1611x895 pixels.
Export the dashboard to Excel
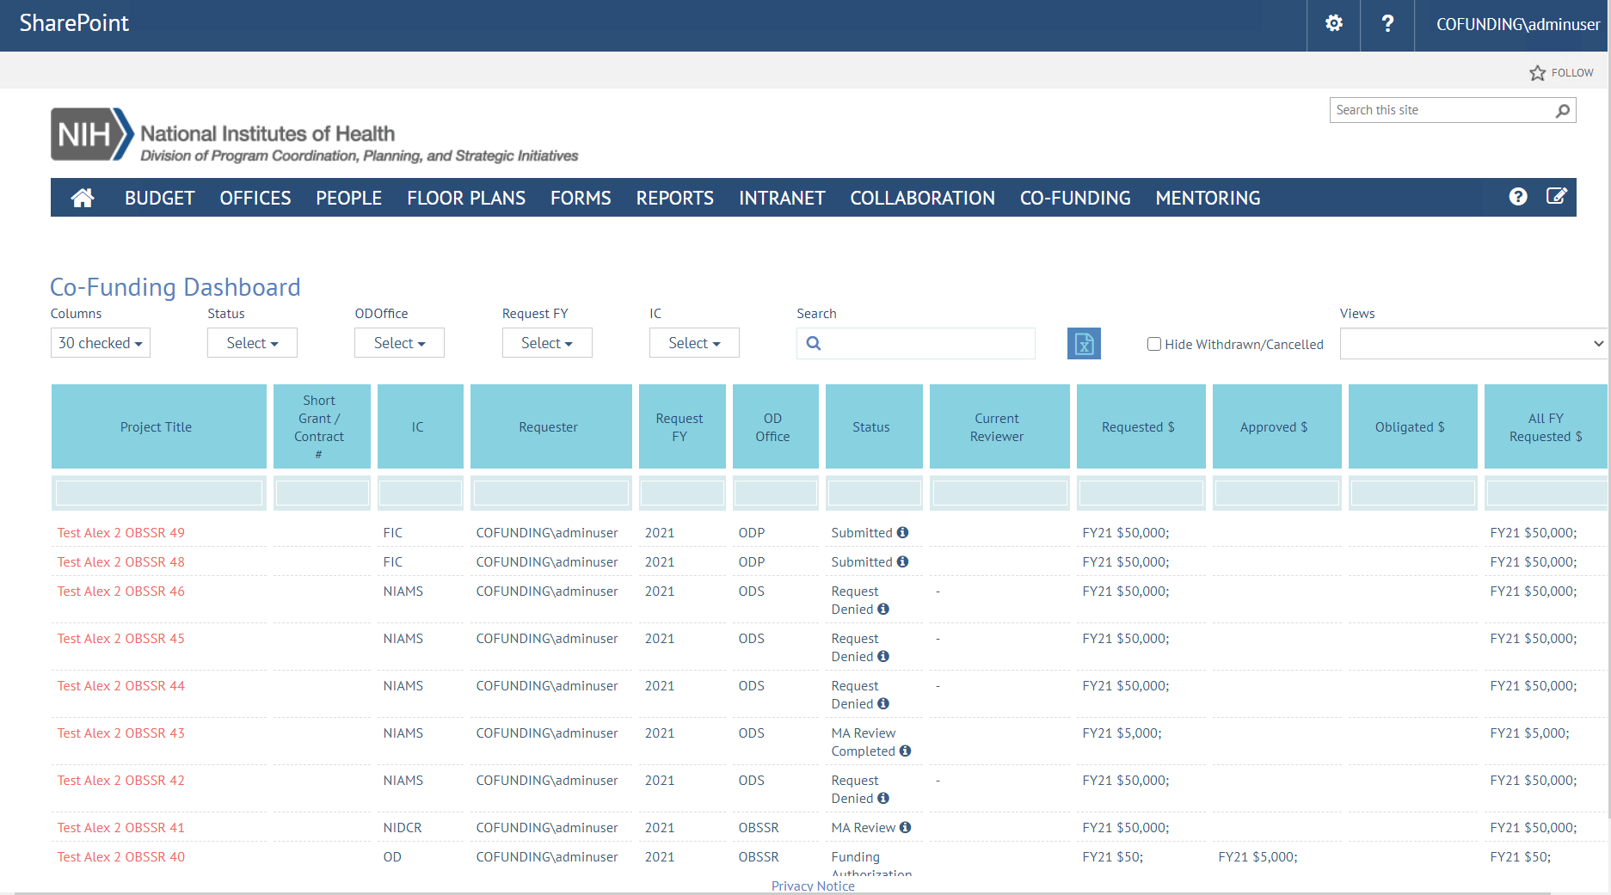click(1084, 344)
